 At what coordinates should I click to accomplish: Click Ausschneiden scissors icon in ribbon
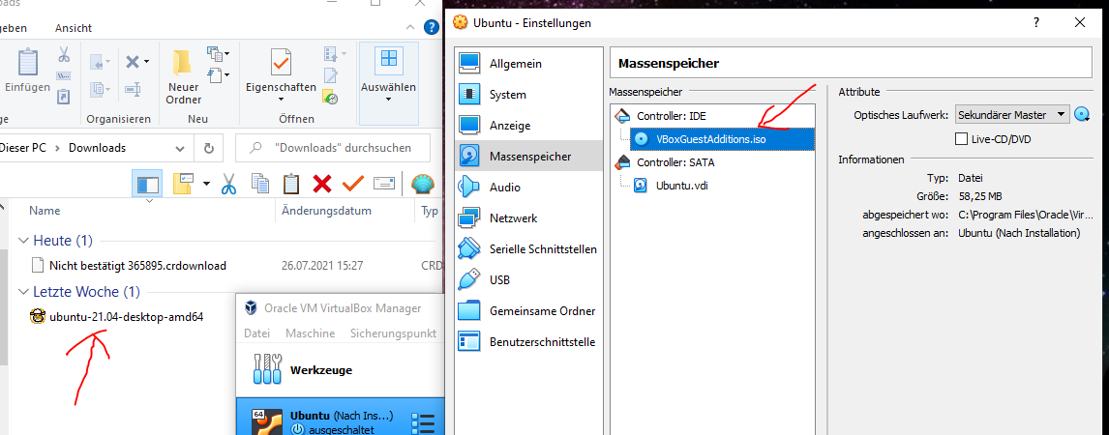coord(64,54)
